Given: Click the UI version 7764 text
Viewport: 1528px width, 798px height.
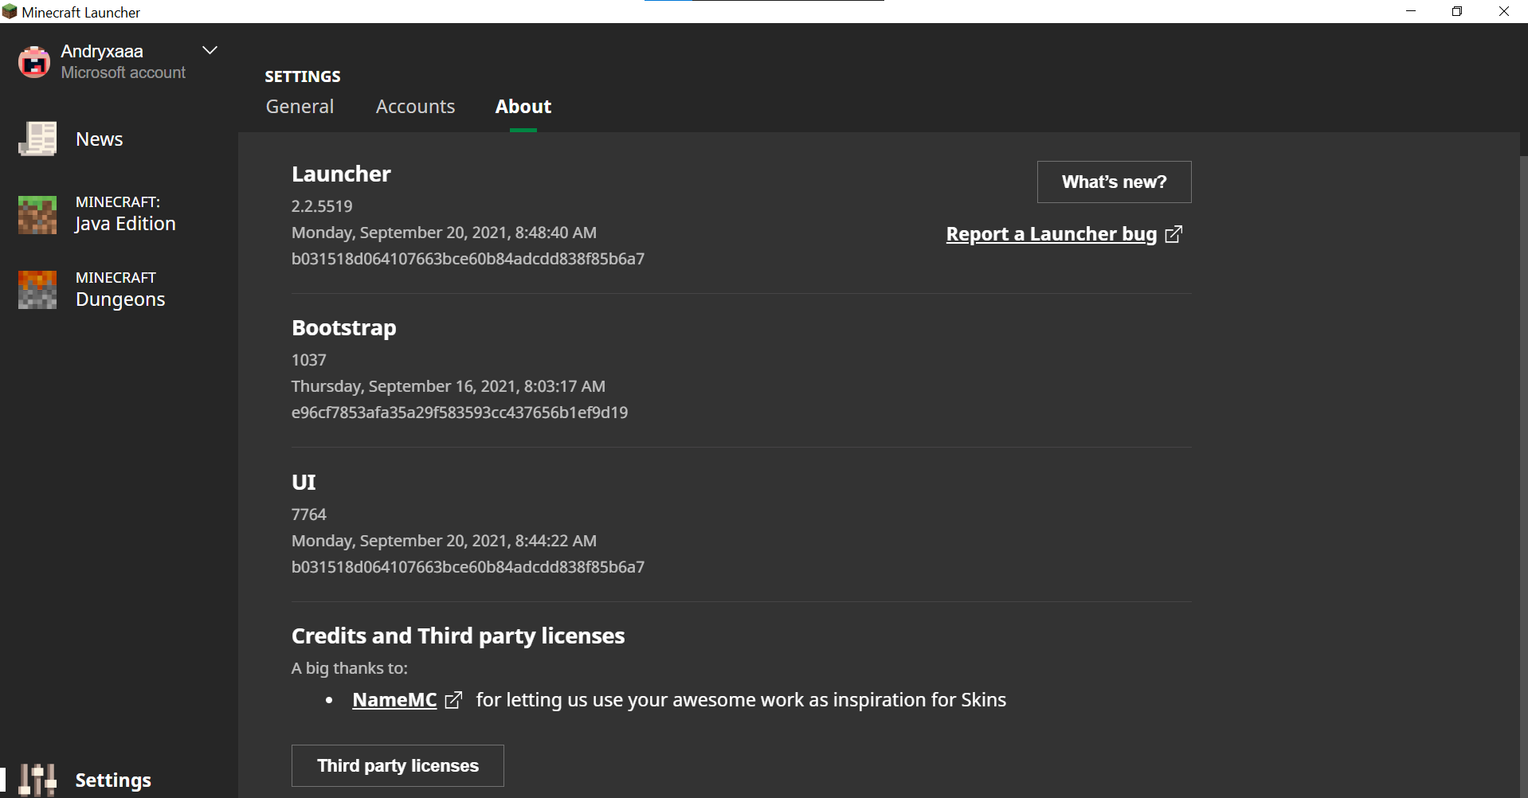Looking at the screenshot, I should click(309, 514).
